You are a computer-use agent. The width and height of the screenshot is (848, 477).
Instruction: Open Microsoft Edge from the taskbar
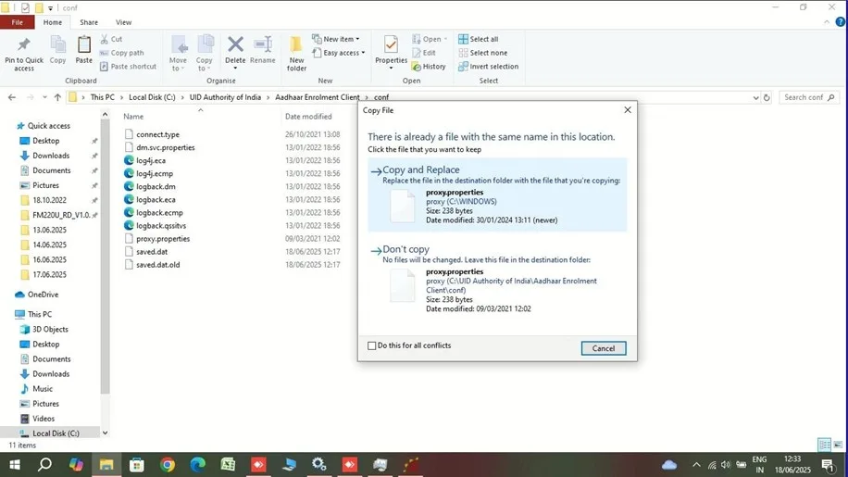[198, 465]
